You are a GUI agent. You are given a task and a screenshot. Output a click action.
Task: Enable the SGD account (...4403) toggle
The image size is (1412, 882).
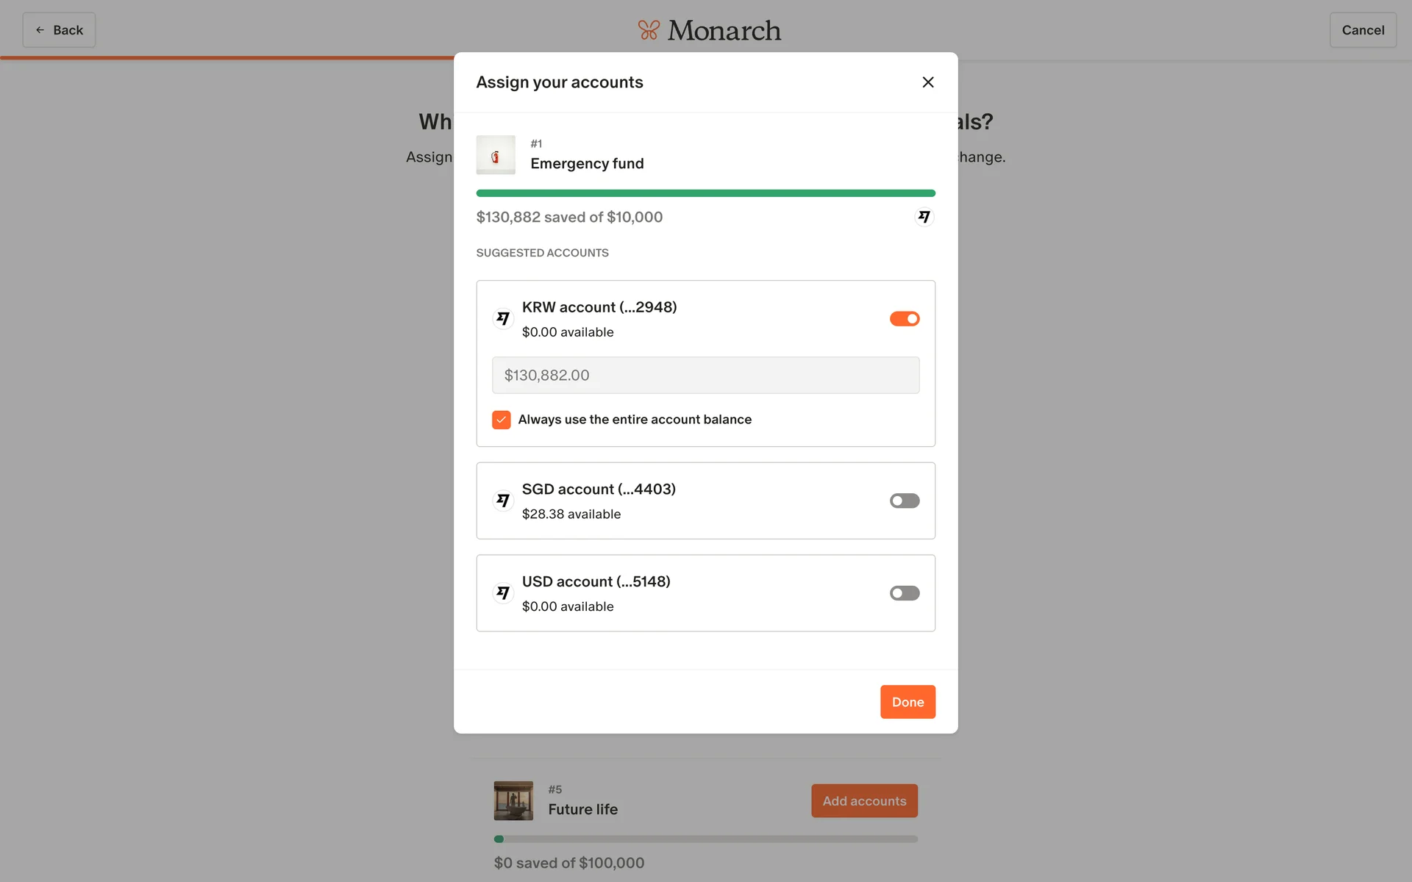click(x=904, y=501)
